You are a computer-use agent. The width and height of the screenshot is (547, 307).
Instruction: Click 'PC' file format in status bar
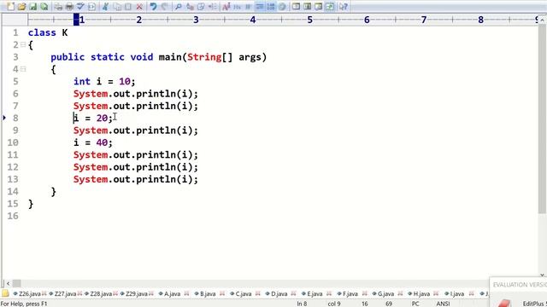click(415, 304)
